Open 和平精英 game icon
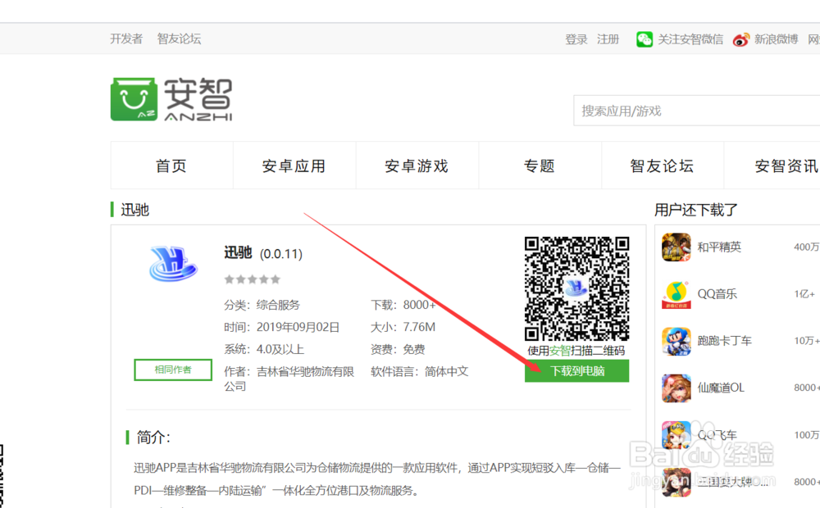Image resolution: width=820 pixels, height=508 pixels. 676,247
